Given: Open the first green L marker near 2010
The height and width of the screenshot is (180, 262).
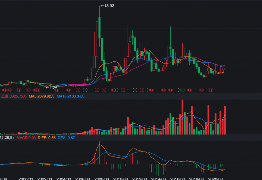Looking at the screenshot, I should tap(116, 90).
